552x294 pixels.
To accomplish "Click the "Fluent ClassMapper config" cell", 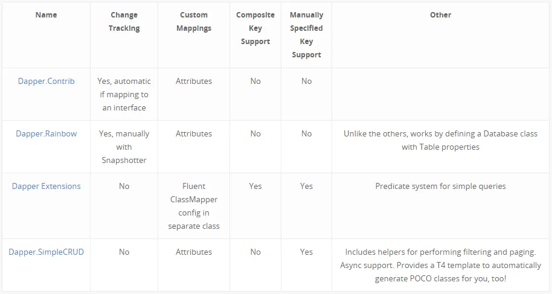I will pos(194,206).
